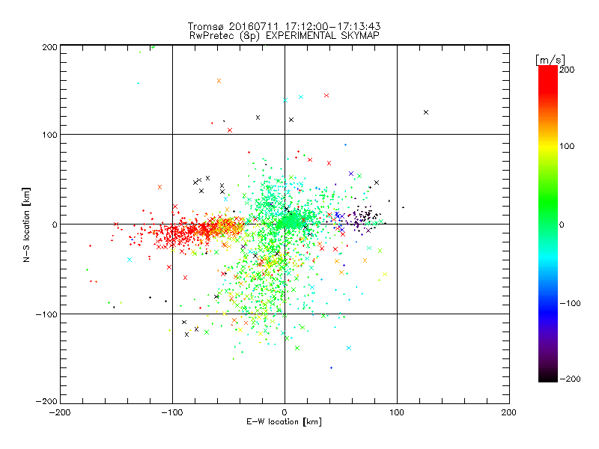Viewport: 599px width, 449px height.
Task: Click the blue dot at bottom near -160 km
Action: (331, 367)
